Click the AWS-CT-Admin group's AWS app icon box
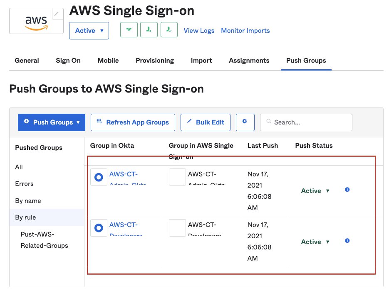 [177, 177]
